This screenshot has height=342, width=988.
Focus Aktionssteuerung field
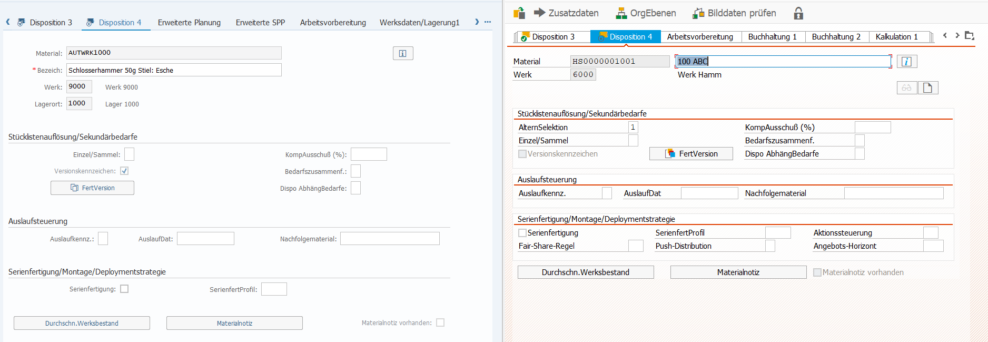931,233
